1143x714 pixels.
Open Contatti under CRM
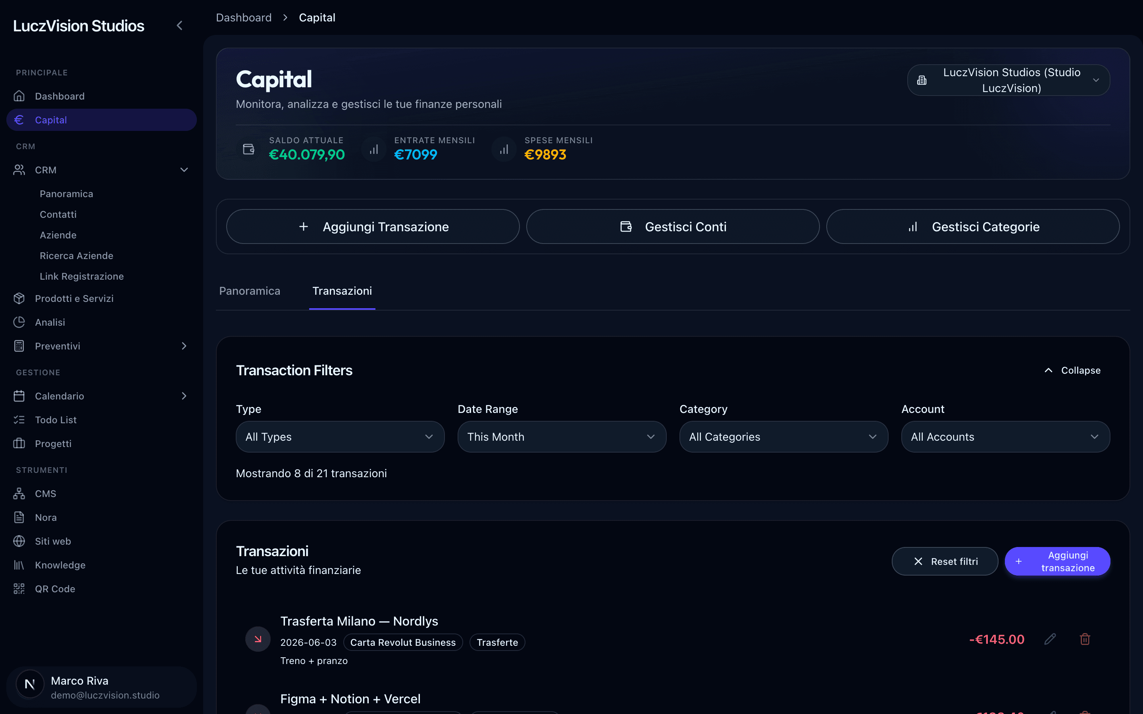click(x=58, y=214)
